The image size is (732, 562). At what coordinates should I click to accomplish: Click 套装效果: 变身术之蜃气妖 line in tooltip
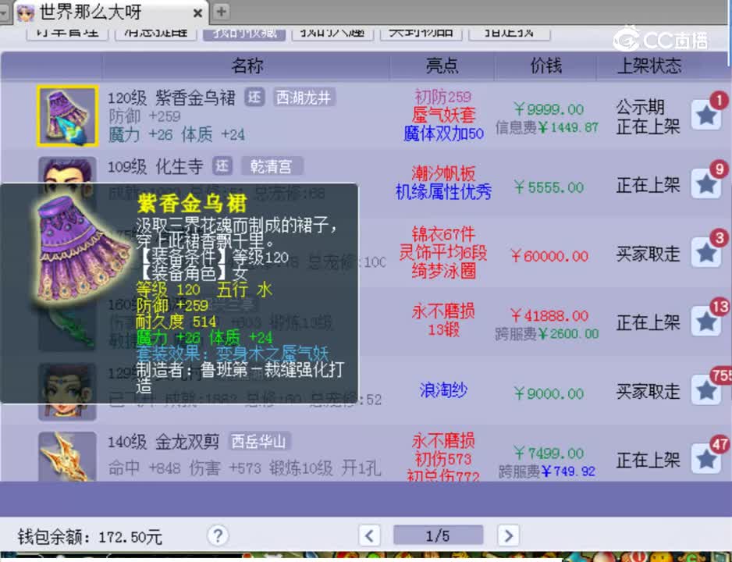pos(233,353)
